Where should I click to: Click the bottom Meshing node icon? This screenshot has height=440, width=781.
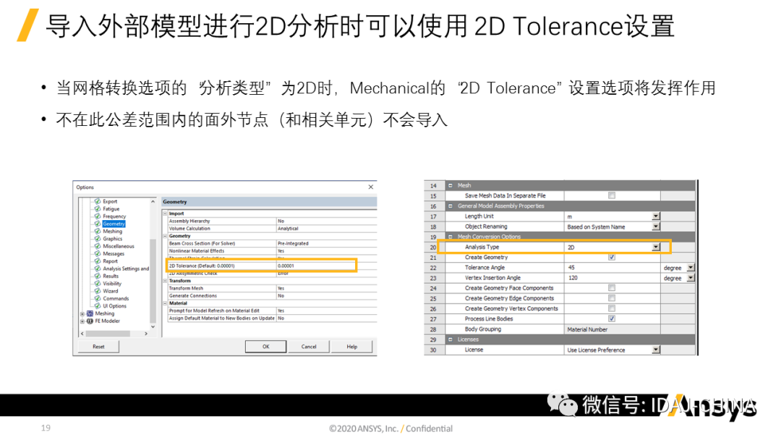[x=90, y=313]
